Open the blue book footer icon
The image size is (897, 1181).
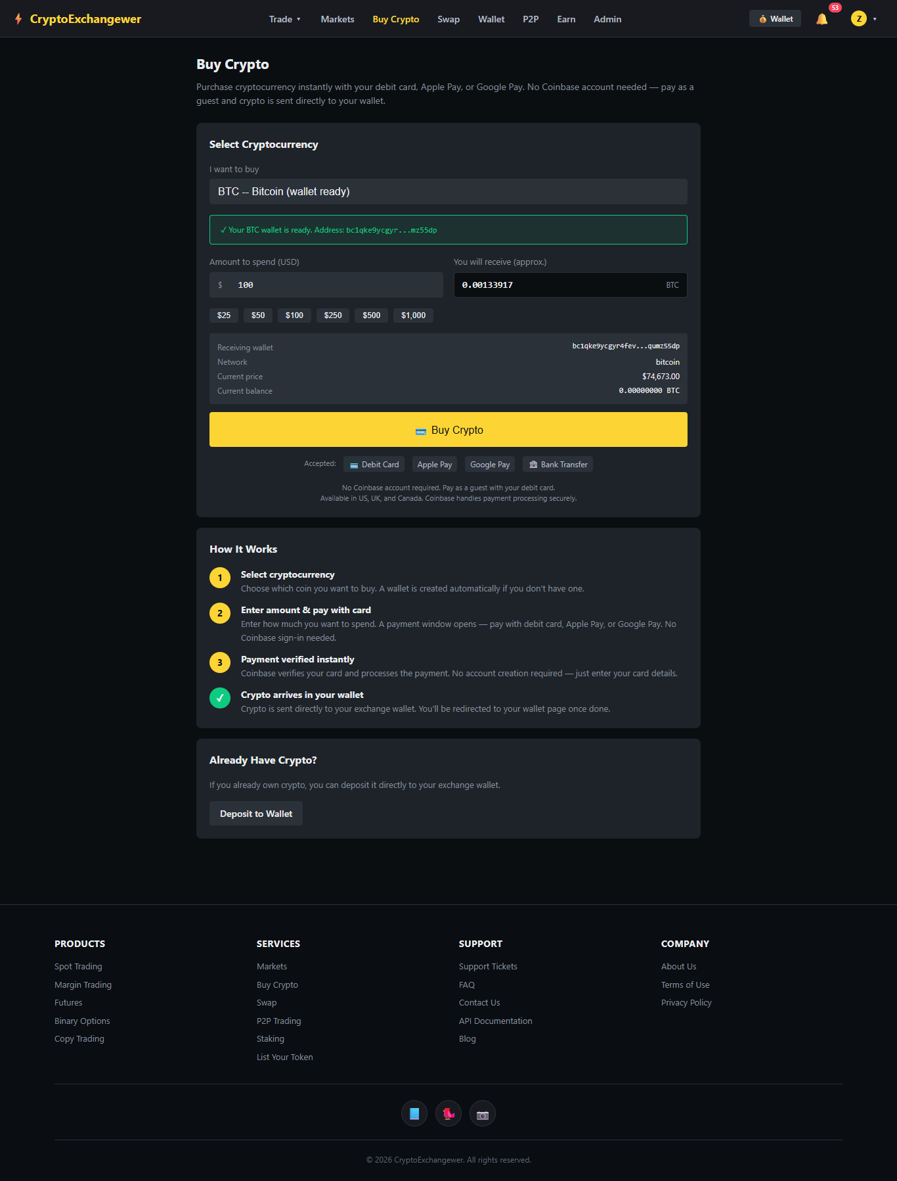coord(414,1113)
